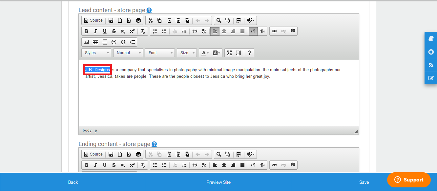Select body in the editor path bar

pos(87,130)
